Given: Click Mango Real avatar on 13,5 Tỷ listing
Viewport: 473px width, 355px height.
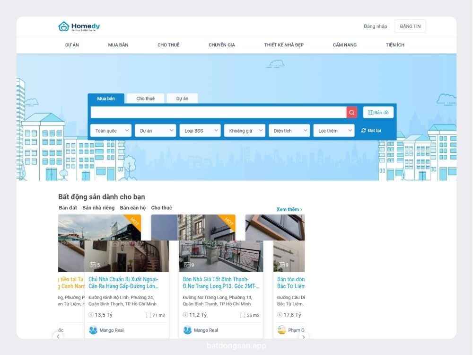Looking at the screenshot, I should point(93,330).
